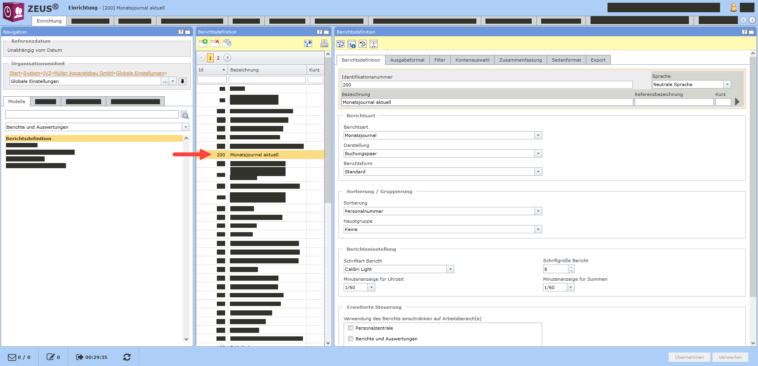This screenshot has width=758, height=366.
Task: Click the printer icon in list toolbar
Action: 324,43
